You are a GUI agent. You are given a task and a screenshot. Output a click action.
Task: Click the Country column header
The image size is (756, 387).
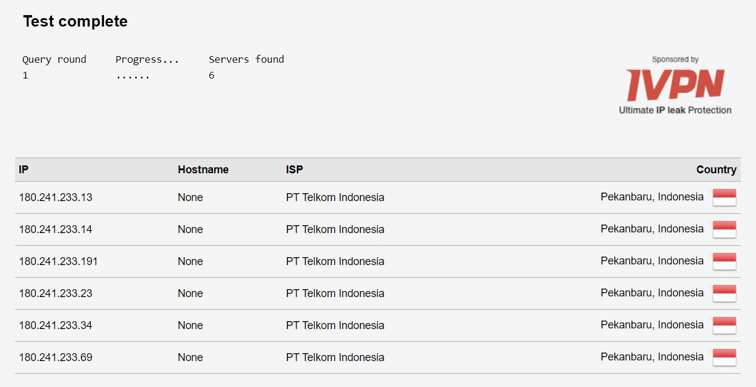[x=716, y=170]
